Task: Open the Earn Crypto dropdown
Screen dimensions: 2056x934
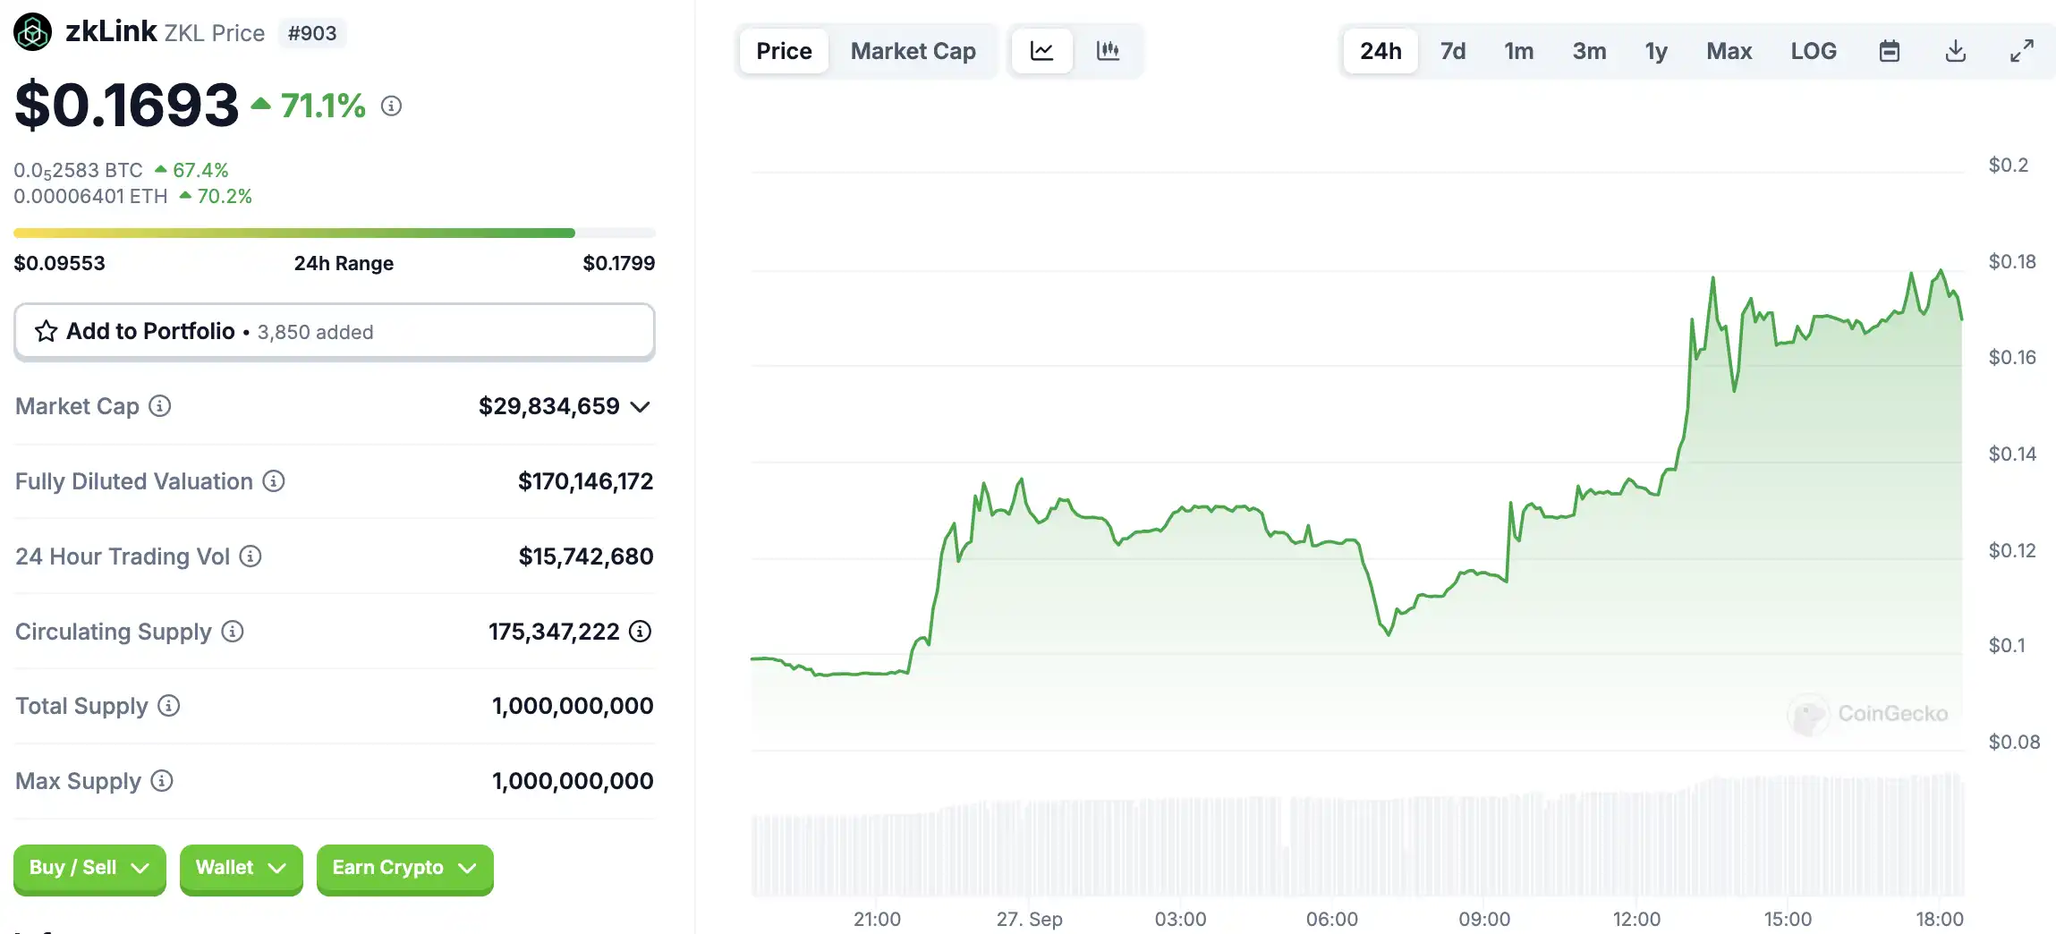Action: (x=404, y=868)
